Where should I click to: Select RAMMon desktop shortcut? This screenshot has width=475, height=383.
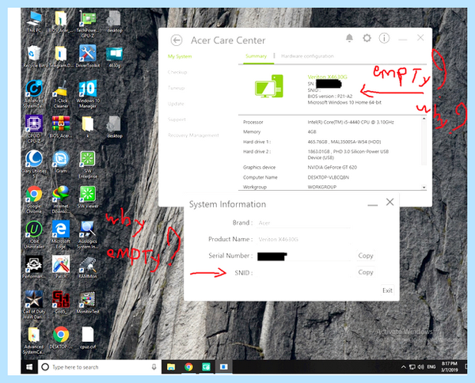[x=88, y=267]
